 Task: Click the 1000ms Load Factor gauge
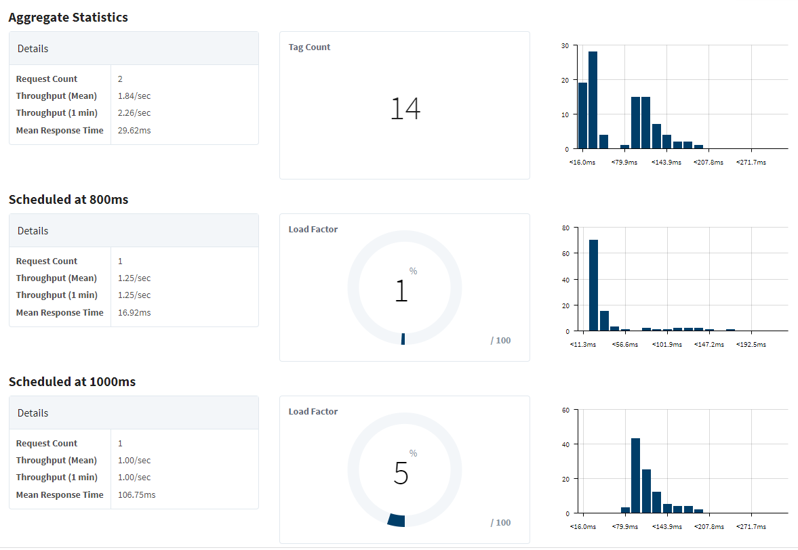(405, 469)
